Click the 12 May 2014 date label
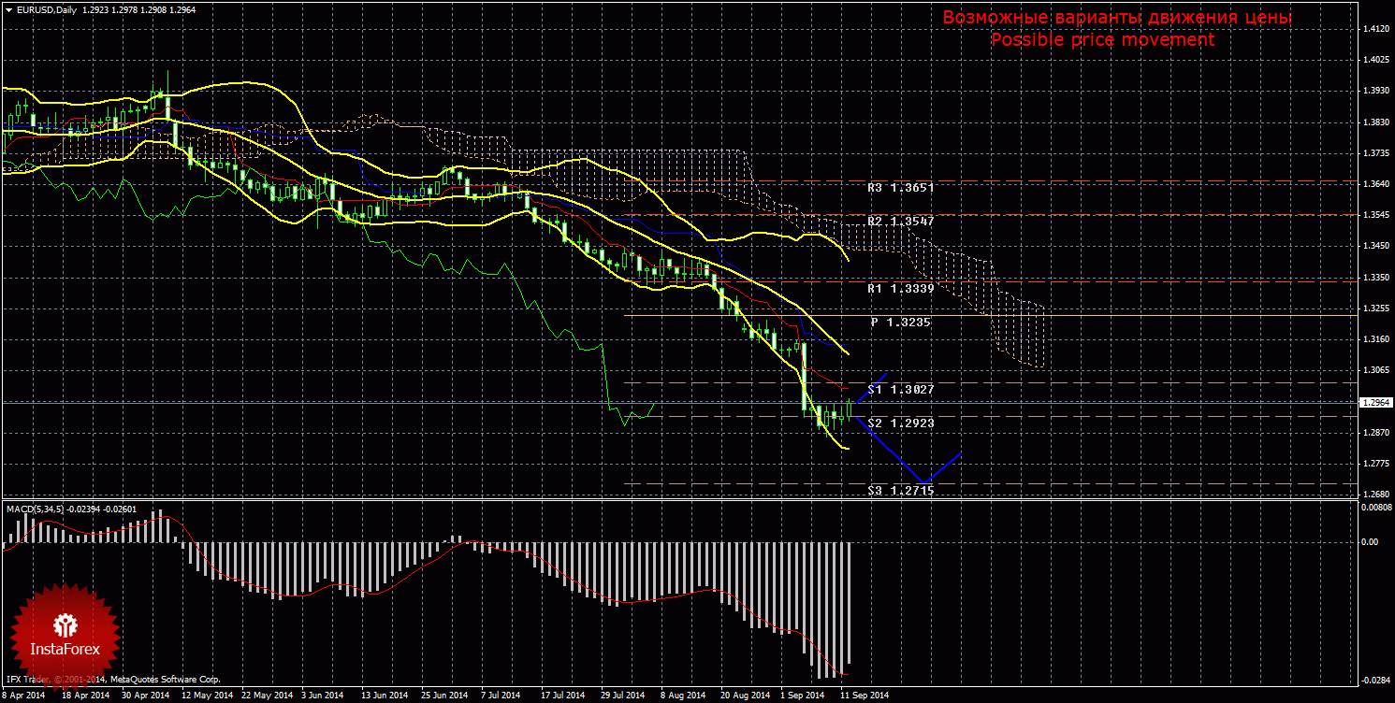The height and width of the screenshot is (703, 1395). click(207, 696)
